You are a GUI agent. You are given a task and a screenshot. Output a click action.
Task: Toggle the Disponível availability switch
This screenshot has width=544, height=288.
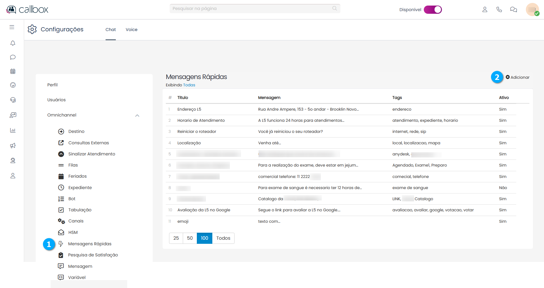click(433, 10)
